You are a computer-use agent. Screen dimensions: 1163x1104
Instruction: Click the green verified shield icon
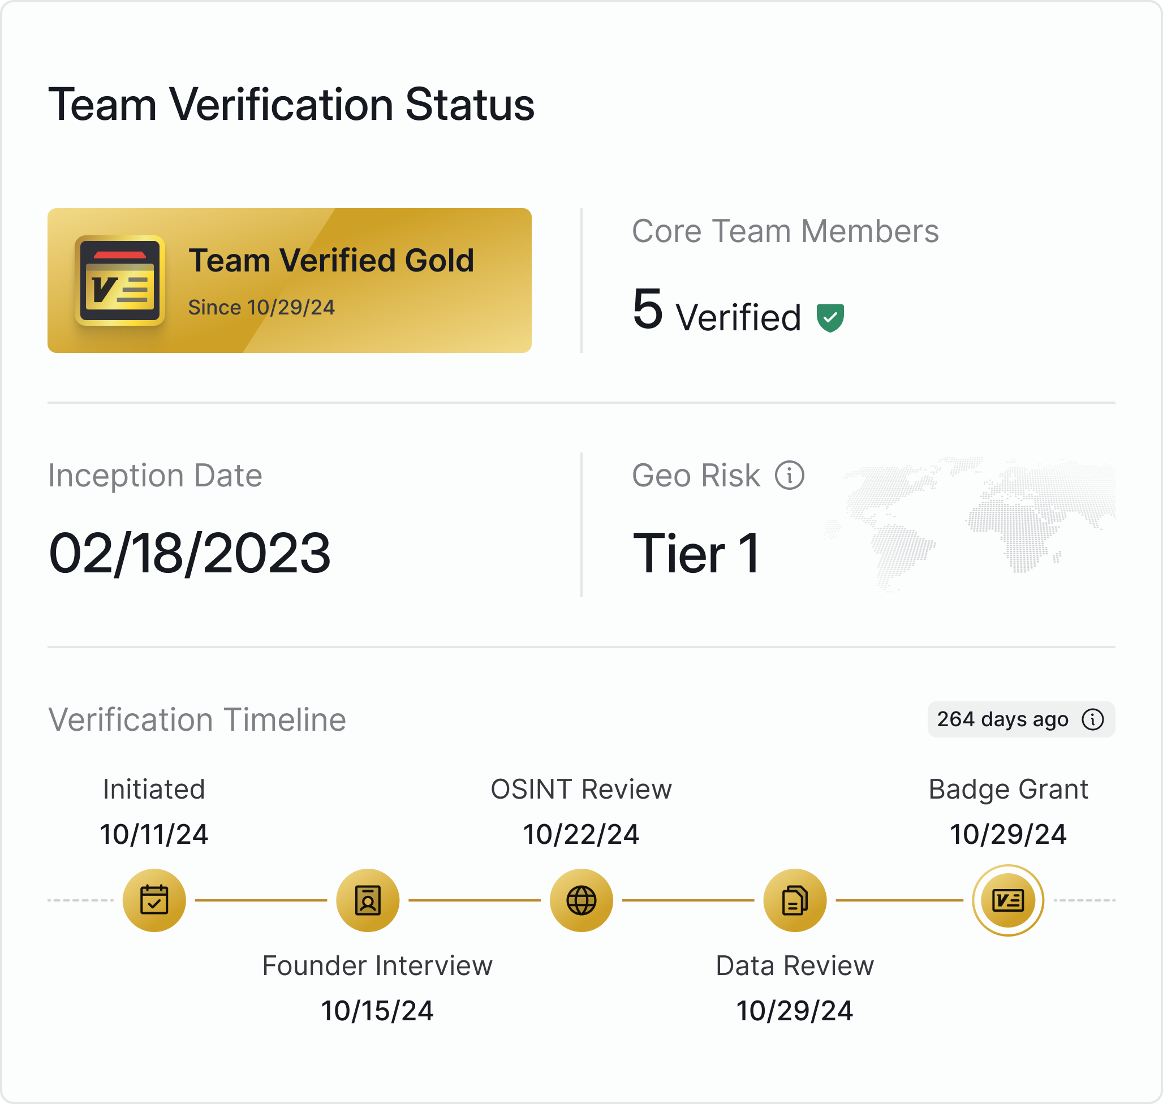830,318
